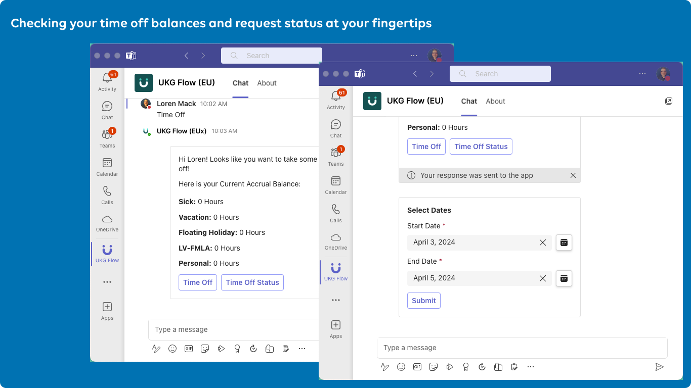Screen dimensions: 691x388
Task: Open Chat in the front window sidebar
Action: point(336,128)
